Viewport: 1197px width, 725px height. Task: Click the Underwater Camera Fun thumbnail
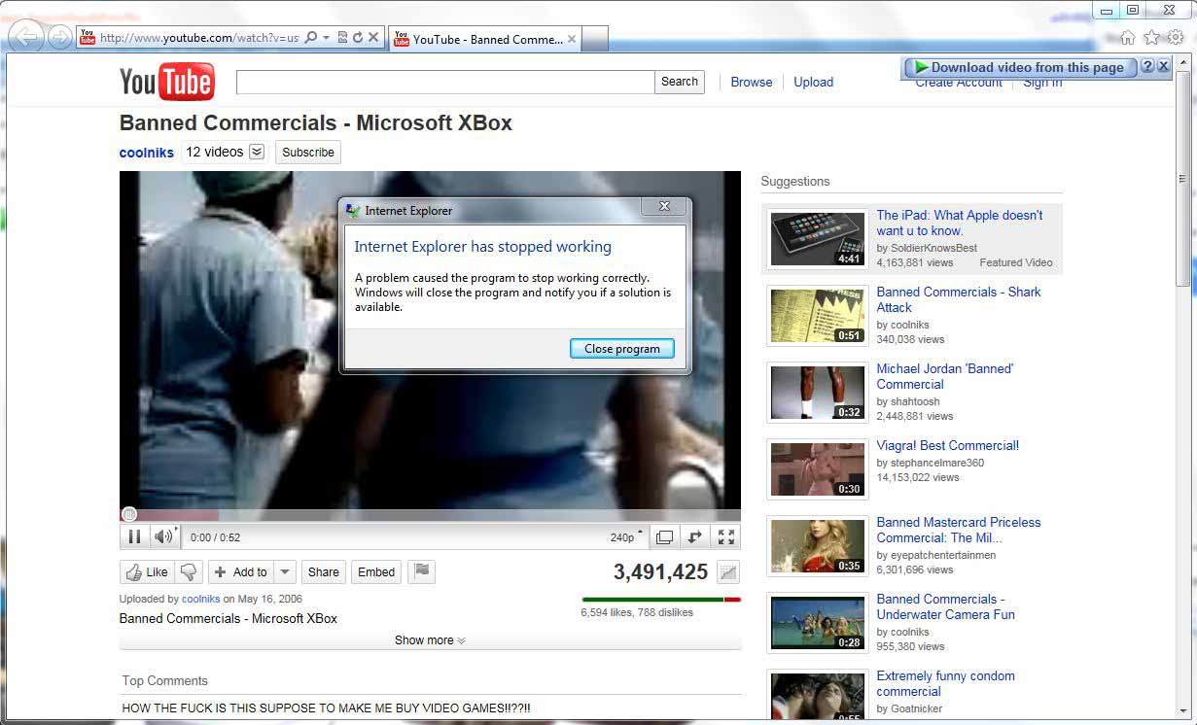(x=818, y=622)
